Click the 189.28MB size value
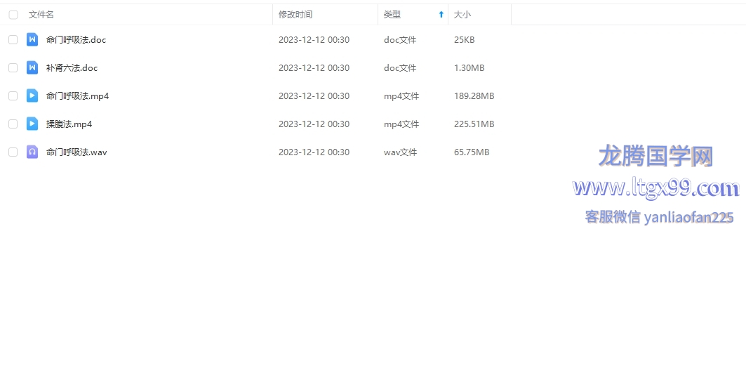The height and width of the screenshot is (375, 746). [x=474, y=96]
